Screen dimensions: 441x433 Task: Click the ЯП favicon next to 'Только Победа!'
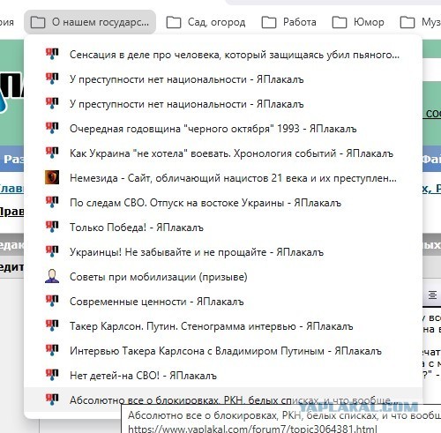point(52,227)
